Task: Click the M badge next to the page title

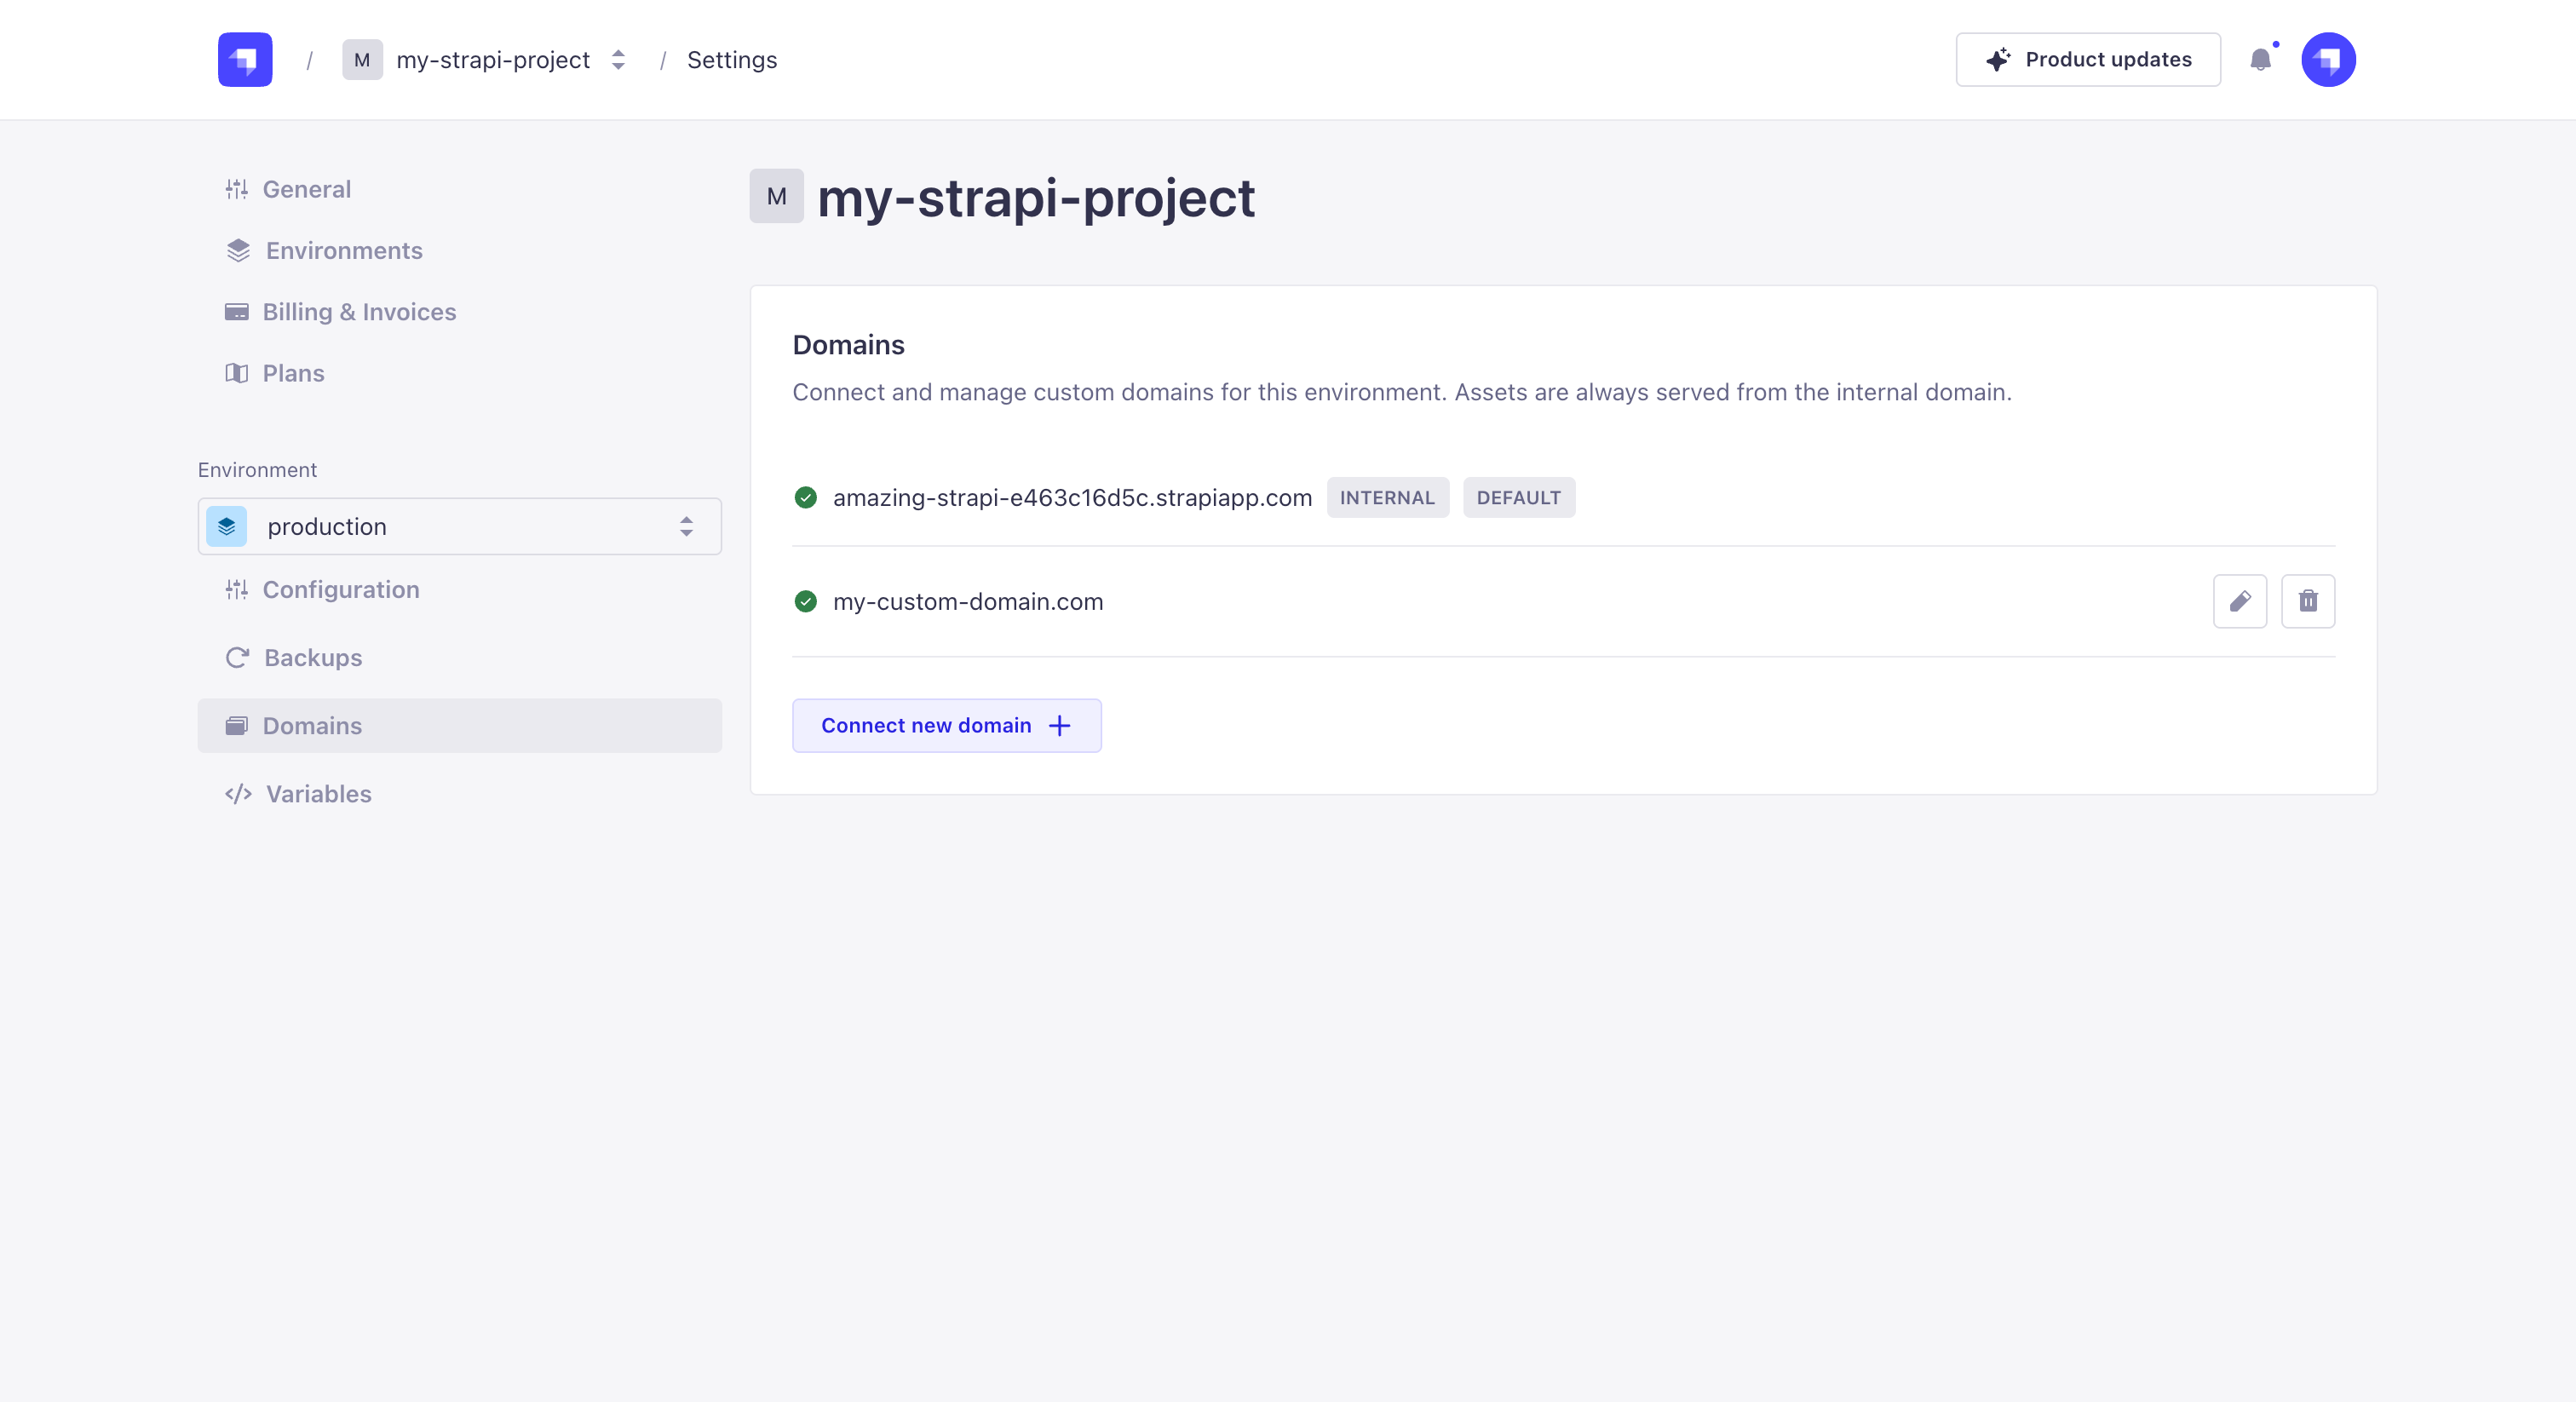Action: tap(777, 196)
